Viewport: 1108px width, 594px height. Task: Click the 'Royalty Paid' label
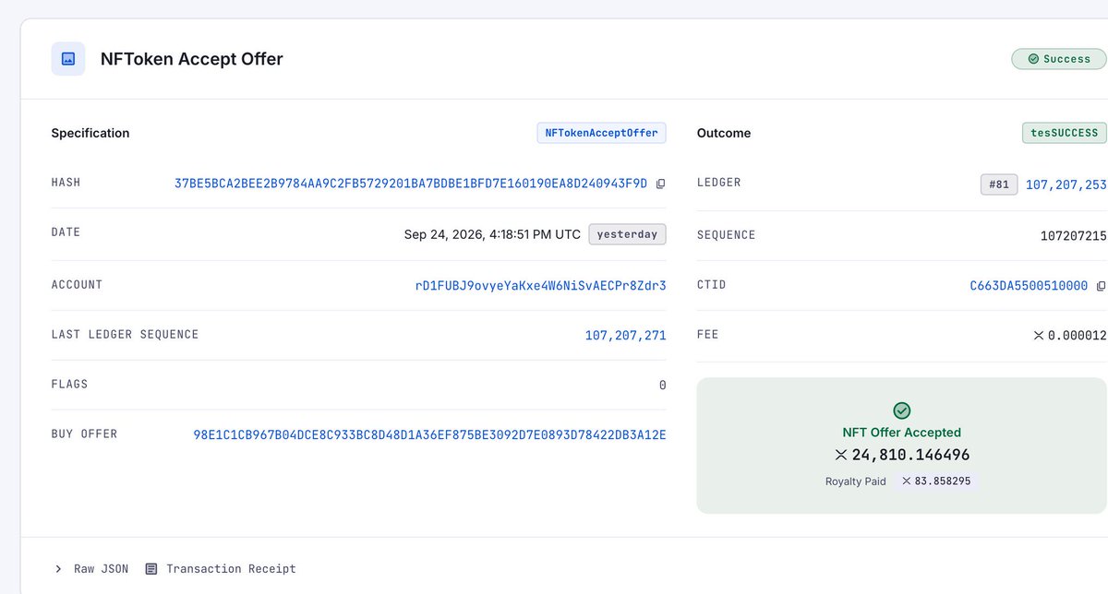pos(856,481)
